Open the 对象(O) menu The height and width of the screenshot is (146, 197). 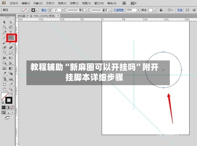pyautogui.click(x=38, y=3)
